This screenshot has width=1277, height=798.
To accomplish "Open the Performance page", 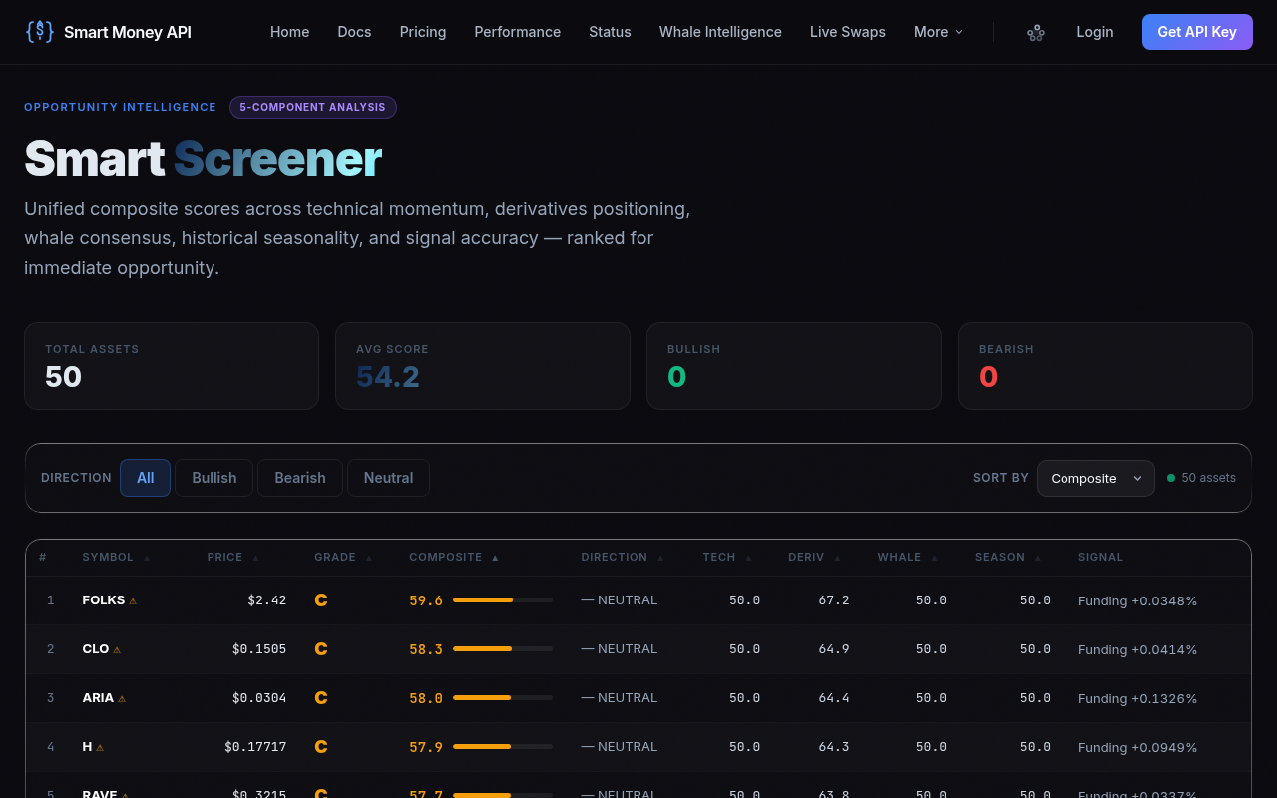I will coord(517,32).
